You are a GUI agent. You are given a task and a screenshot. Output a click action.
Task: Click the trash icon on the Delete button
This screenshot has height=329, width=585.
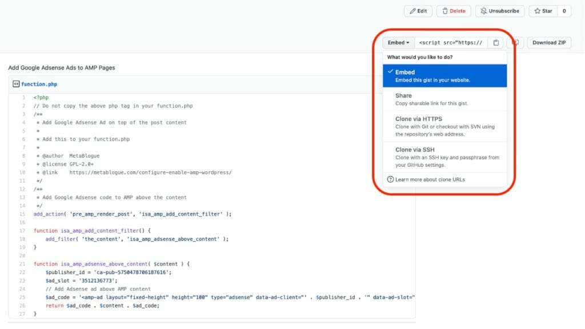click(x=445, y=11)
